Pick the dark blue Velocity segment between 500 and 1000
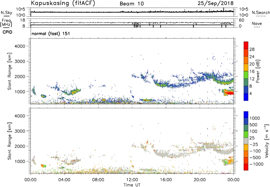The image size is (270, 187). pyautogui.click(x=246, y=121)
